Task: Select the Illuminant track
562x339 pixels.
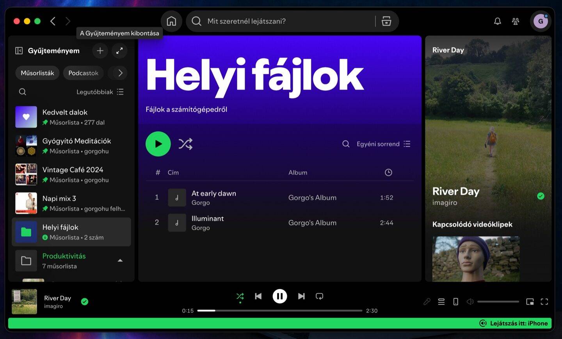Action: pos(279,223)
